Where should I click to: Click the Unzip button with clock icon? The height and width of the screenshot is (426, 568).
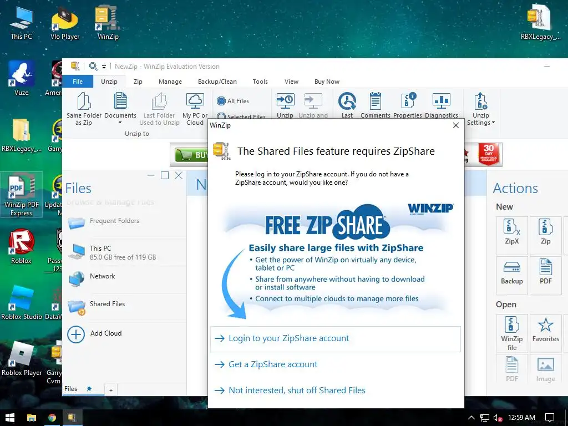pos(285,101)
